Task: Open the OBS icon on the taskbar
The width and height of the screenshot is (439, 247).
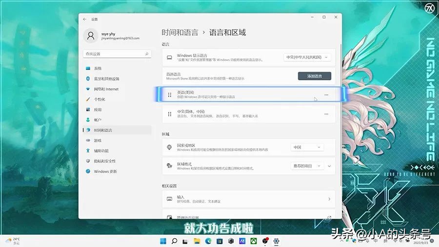Action: 265,241
